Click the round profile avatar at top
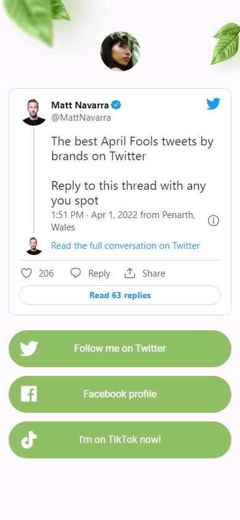Viewport: 240px width, 520px height. pyautogui.click(x=120, y=51)
